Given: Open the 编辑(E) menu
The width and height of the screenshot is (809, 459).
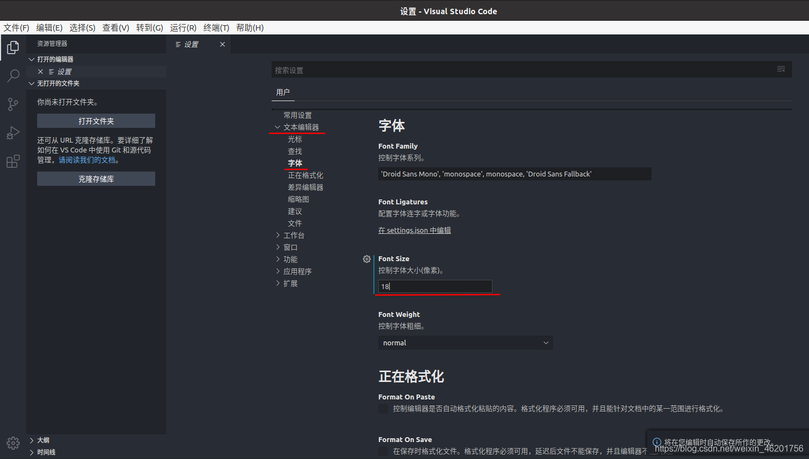Looking at the screenshot, I should (x=49, y=27).
